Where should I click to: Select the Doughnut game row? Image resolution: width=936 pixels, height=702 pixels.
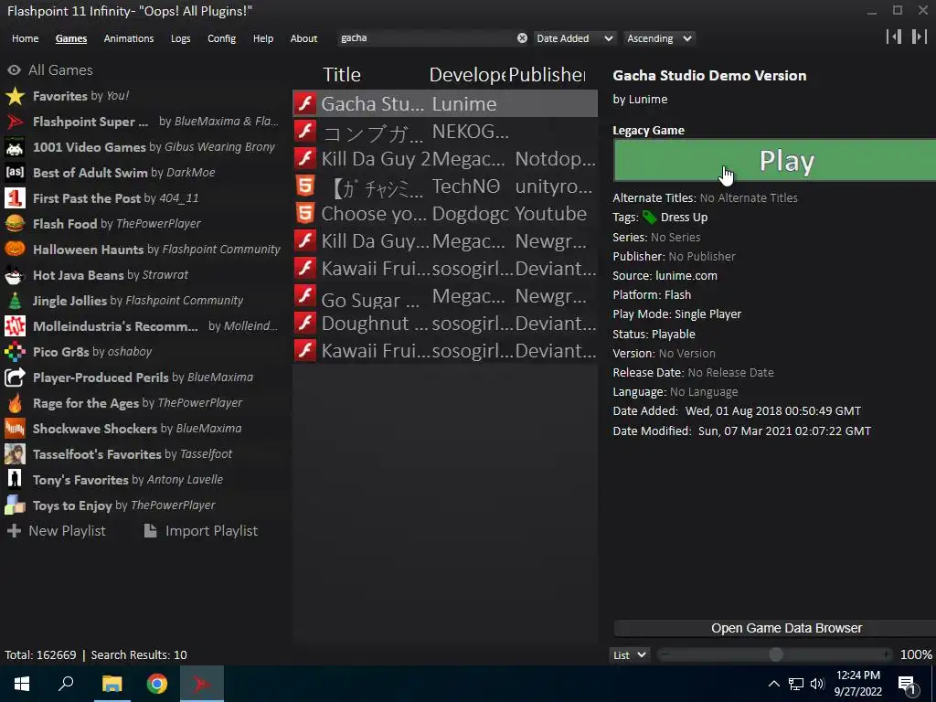445,323
